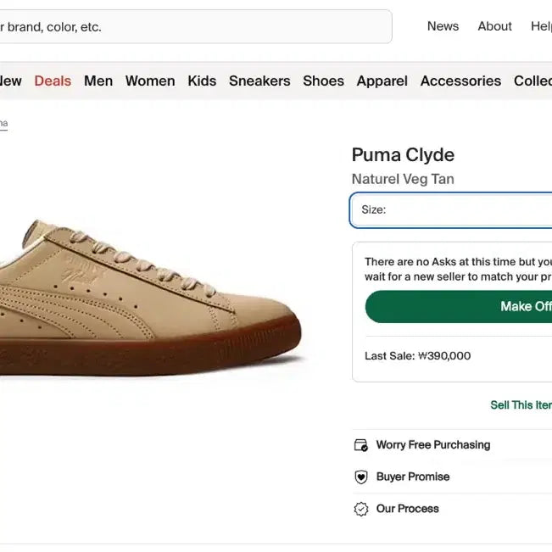Select the Accessories menu item
This screenshot has height=552, width=552.
[460, 81]
